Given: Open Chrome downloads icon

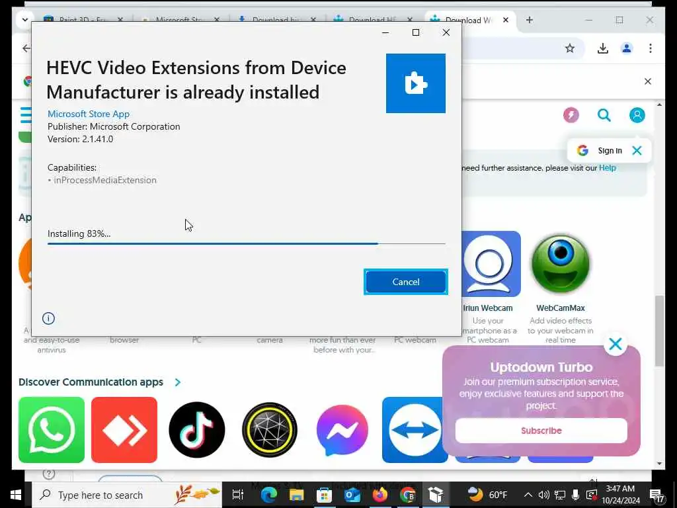Looking at the screenshot, I should (603, 48).
